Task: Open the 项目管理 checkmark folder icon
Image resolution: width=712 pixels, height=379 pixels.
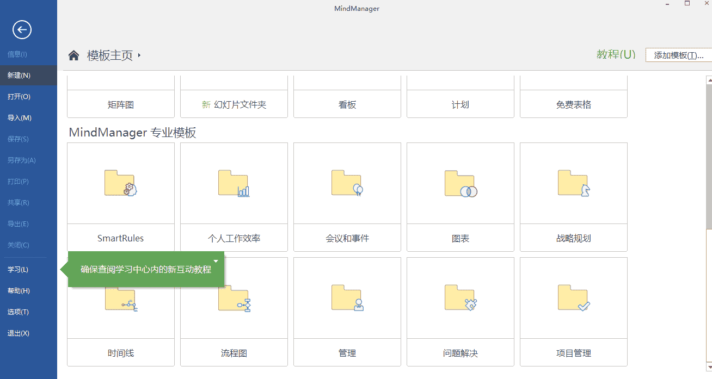Action: (573, 298)
